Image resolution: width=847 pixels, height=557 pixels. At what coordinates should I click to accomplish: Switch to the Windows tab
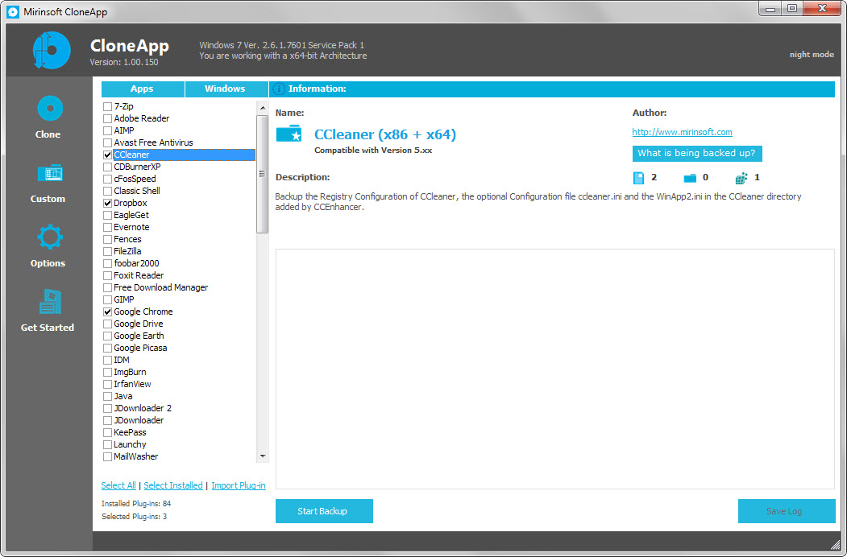[x=225, y=89]
